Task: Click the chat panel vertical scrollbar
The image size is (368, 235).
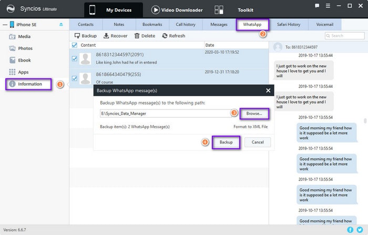Action: coord(365,121)
